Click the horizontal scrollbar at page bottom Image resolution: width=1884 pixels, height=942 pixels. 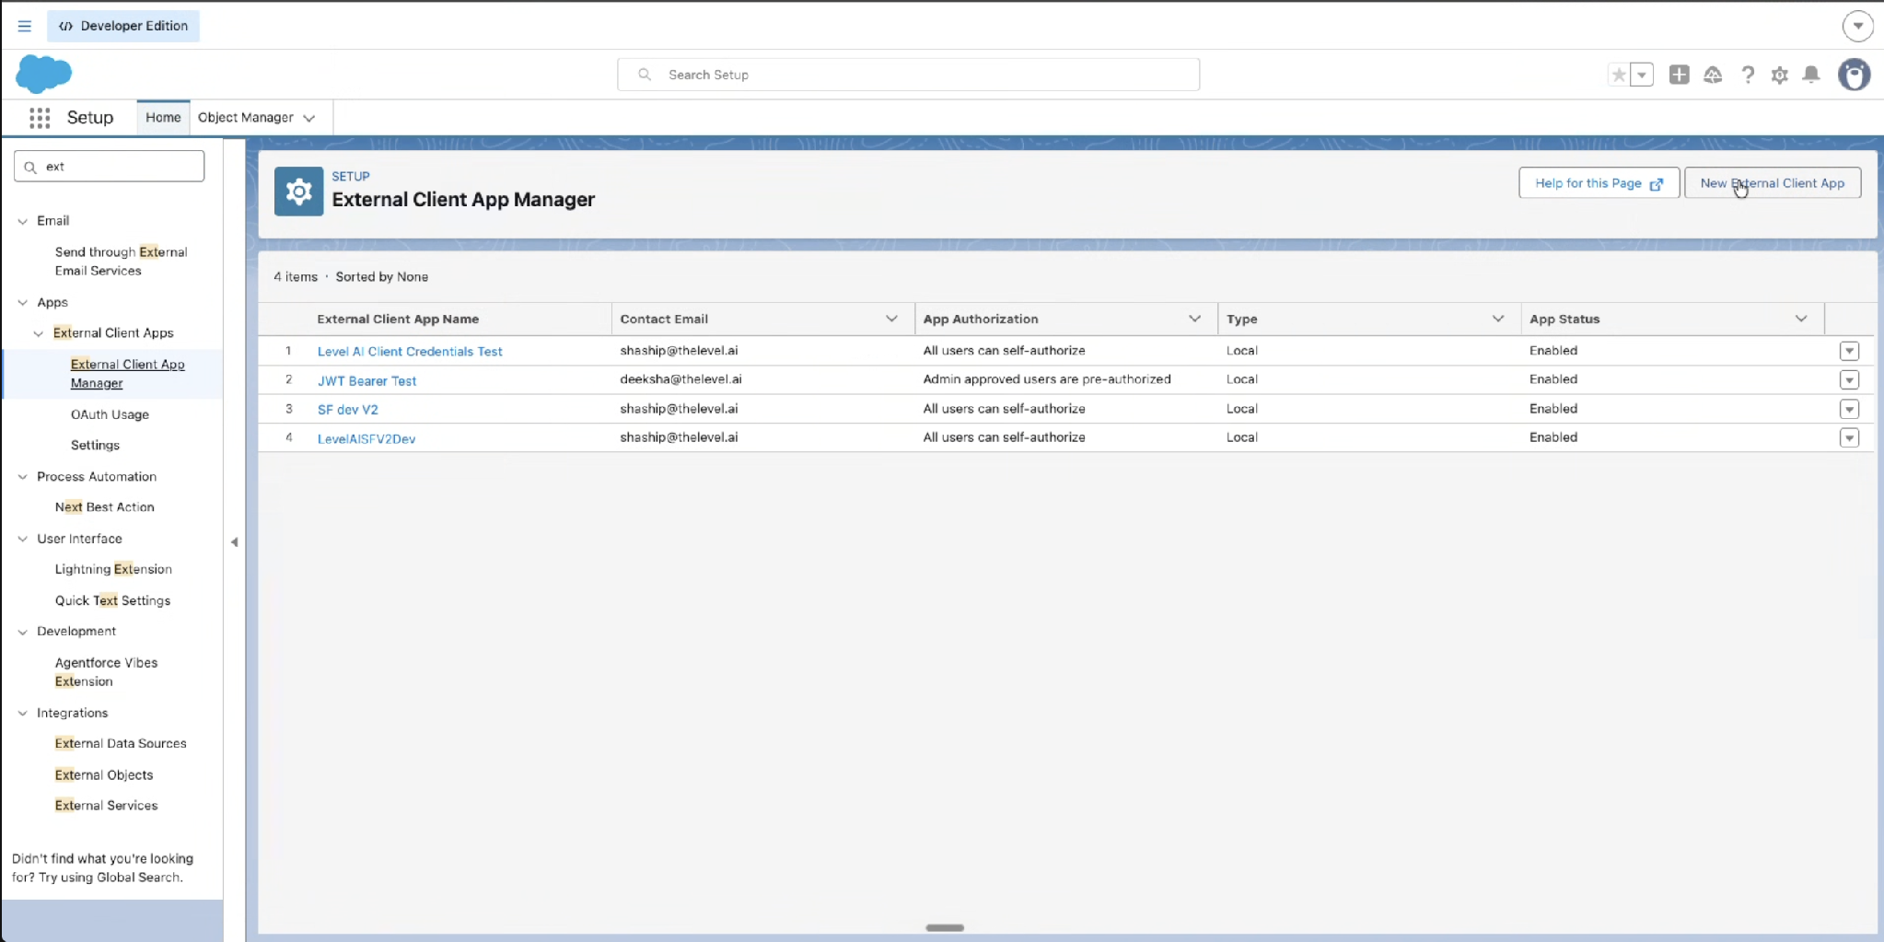(x=945, y=927)
